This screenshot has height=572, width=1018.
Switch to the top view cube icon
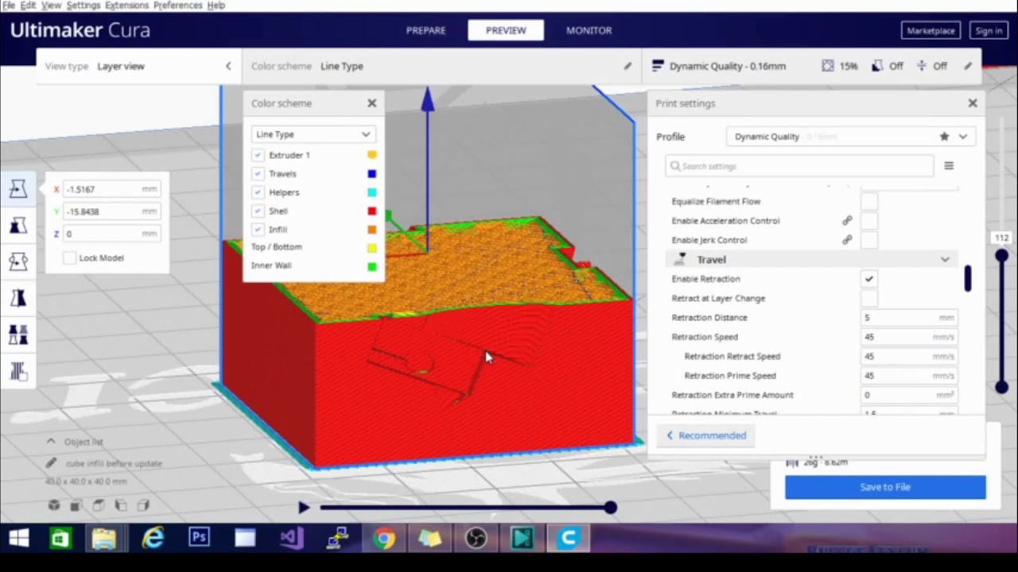(99, 505)
